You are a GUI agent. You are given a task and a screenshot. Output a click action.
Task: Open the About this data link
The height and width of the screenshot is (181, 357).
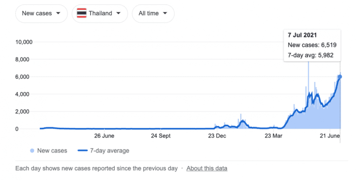click(207, 168)
